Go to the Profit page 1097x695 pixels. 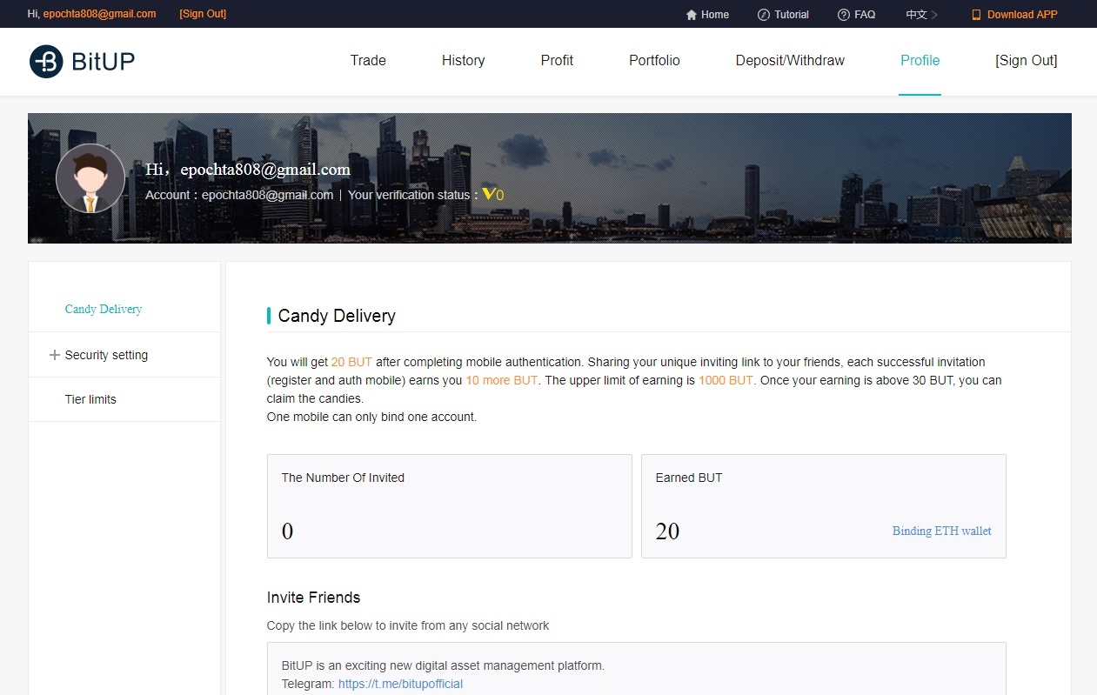tap(557, 61)
